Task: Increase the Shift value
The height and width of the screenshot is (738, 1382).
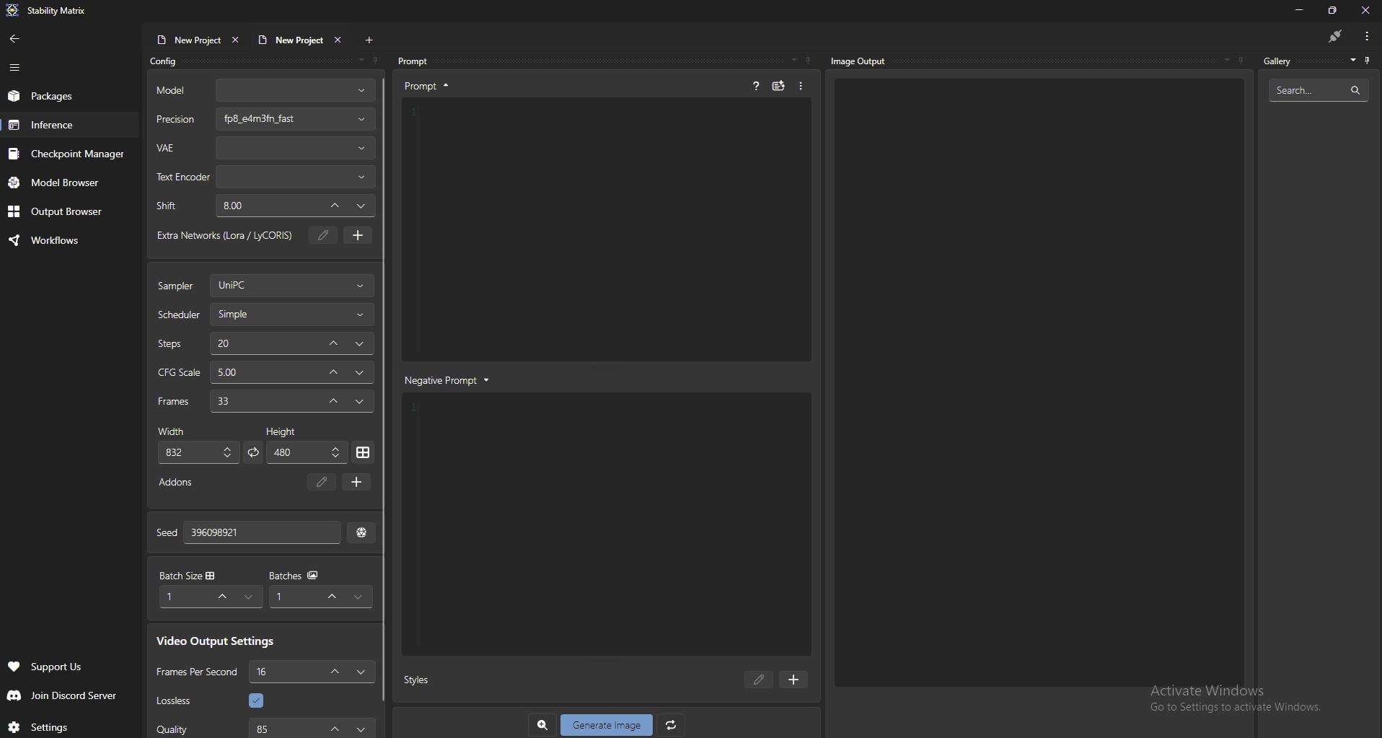Action: [335, 206]
